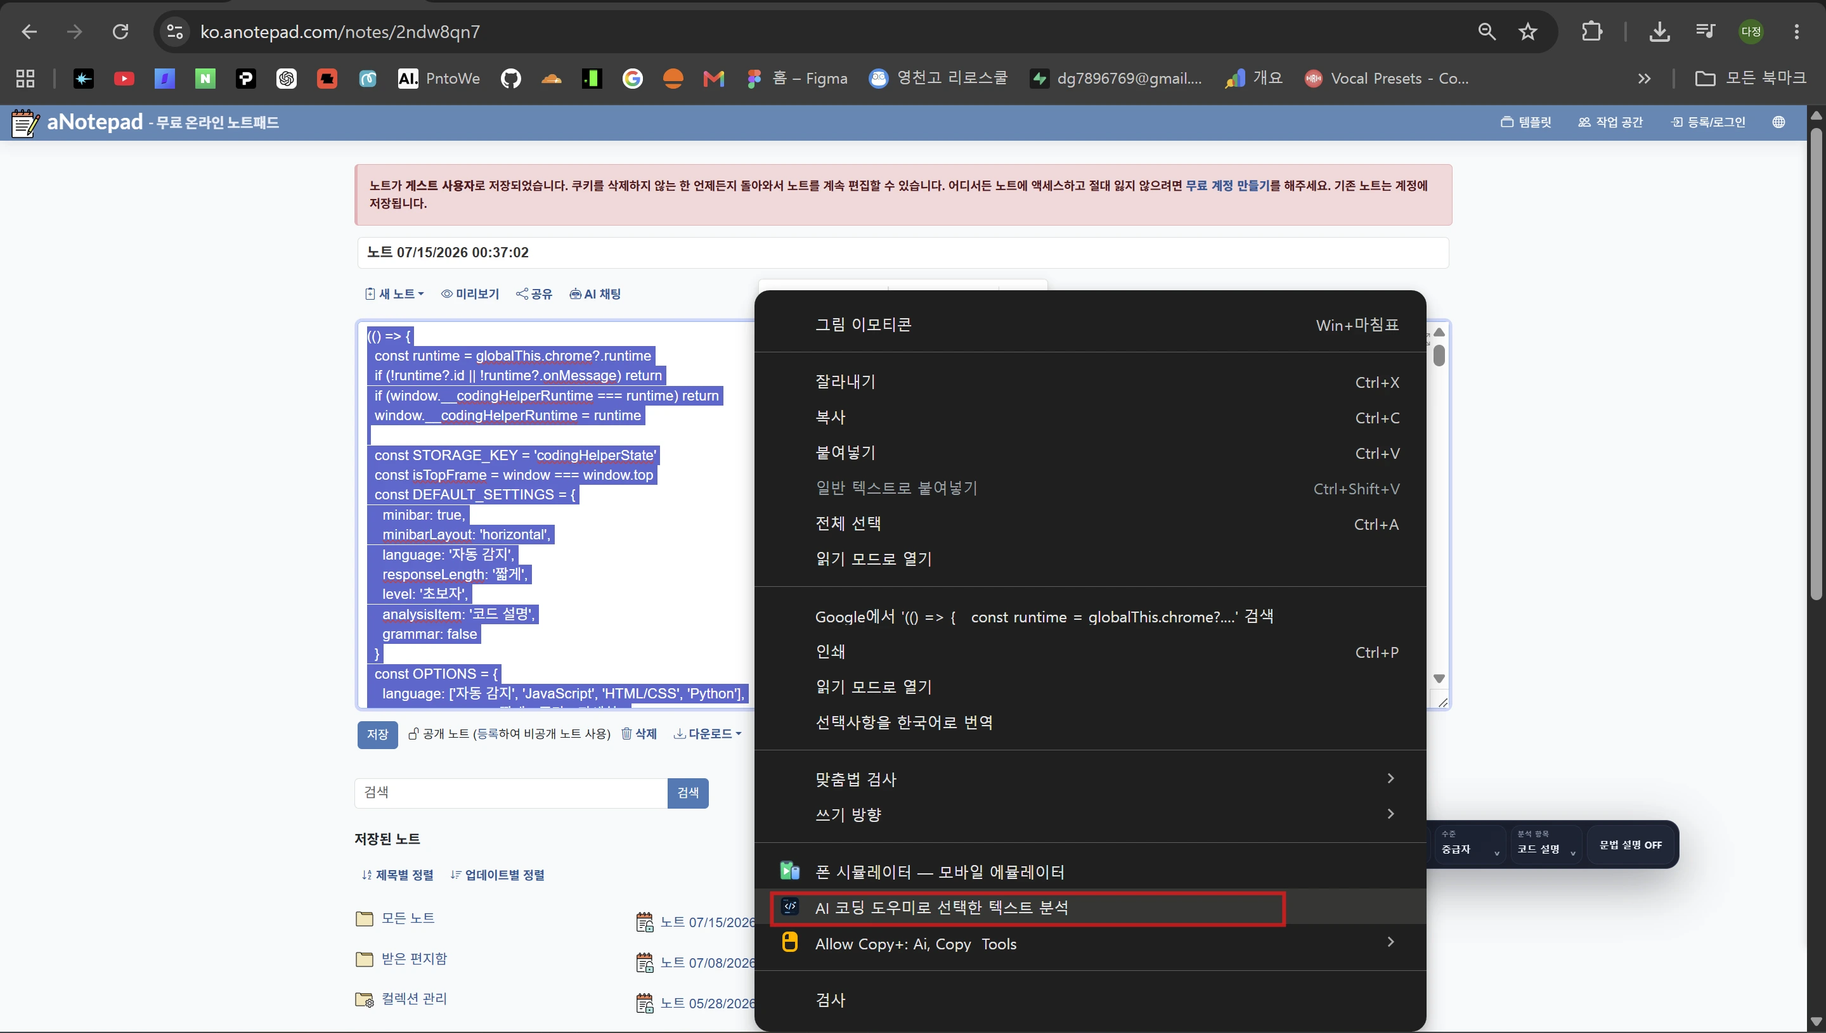This screenshot has height=1033, width=1826.
Task: Expand the 맞춤법 검사 submenu
Action: click(1090, 779)
